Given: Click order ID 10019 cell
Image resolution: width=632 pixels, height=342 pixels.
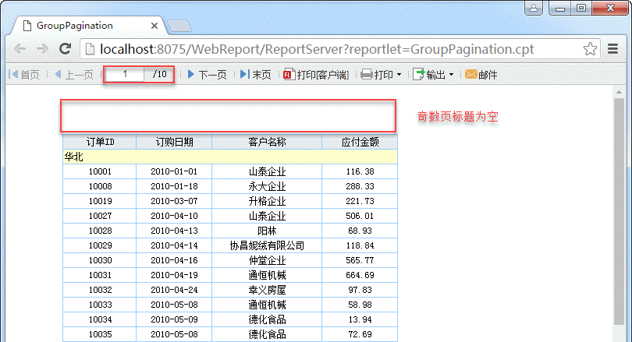Looking at the screenshot, I should click(x=100, y=201).
